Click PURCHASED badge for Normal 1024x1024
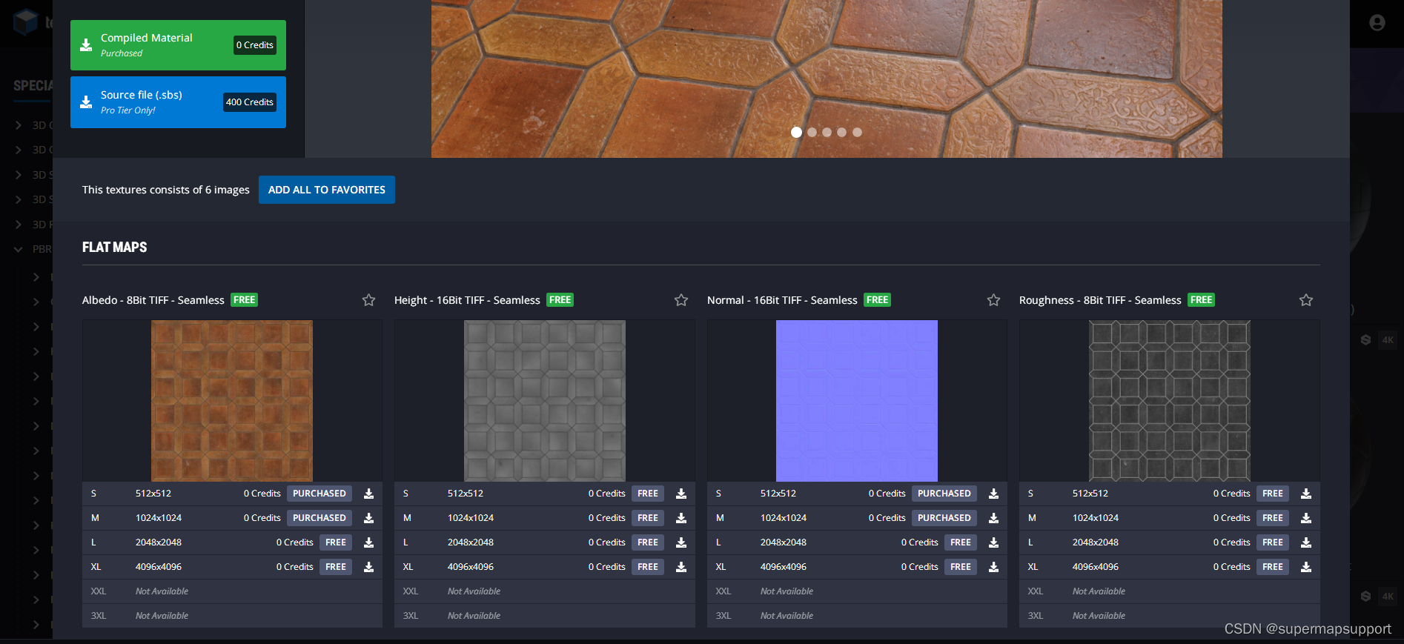Image resolution: width=1404 pixels, height=644 pixels. [x=944, y=518]
